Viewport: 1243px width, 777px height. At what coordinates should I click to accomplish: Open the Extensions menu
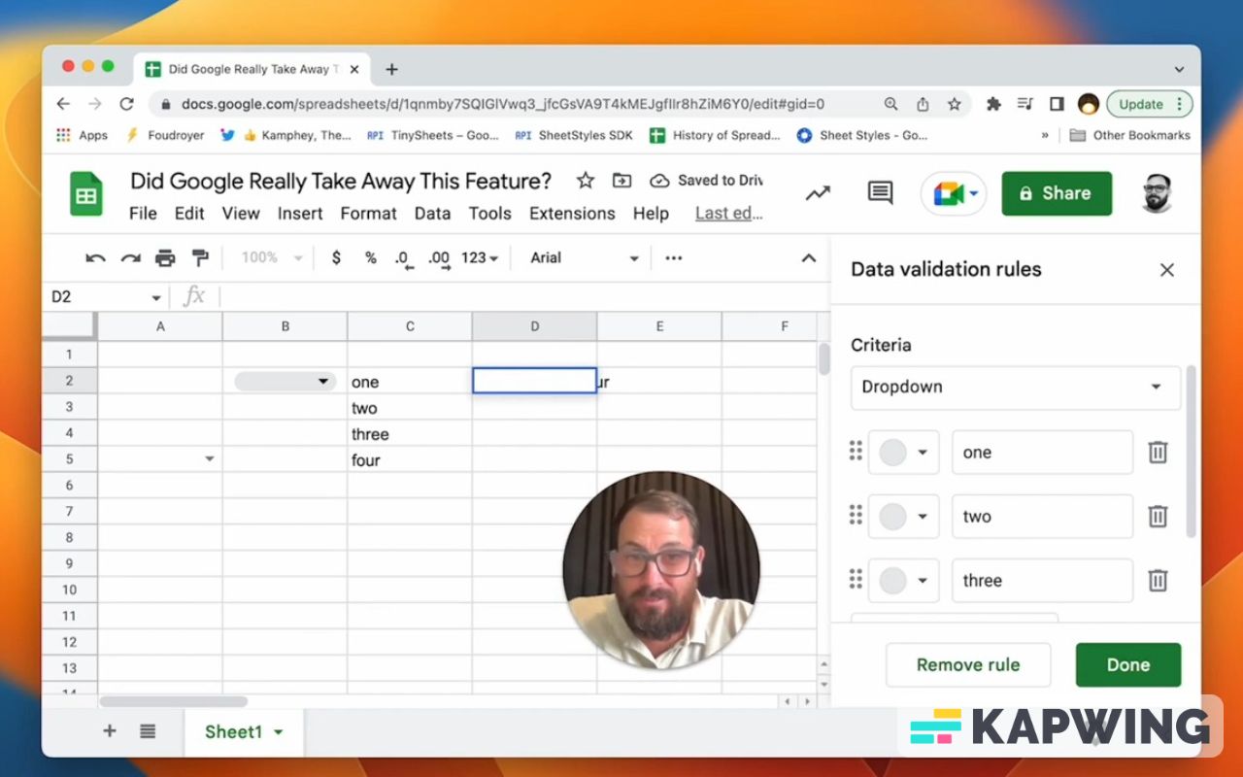572,214
